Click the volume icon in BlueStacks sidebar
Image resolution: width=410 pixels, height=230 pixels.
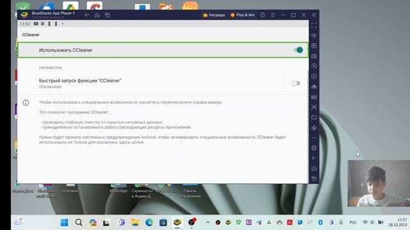click(x=314, y=36)
